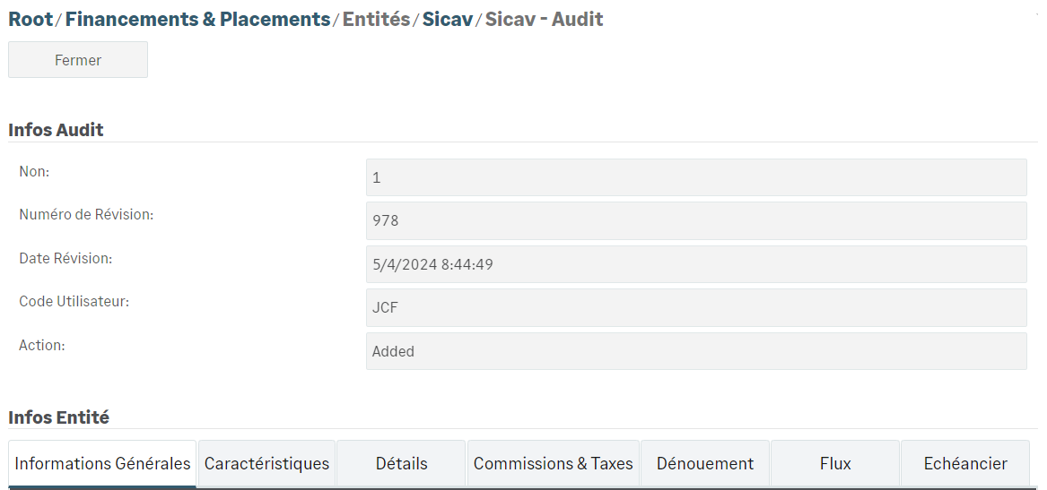
Task: Click the Infos Audit section heading
Action: click(x=56, y=130)
